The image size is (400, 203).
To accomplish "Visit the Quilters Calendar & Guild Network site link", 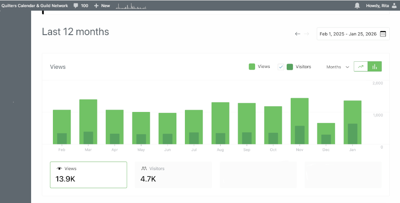I will click(x=35, y=6).
